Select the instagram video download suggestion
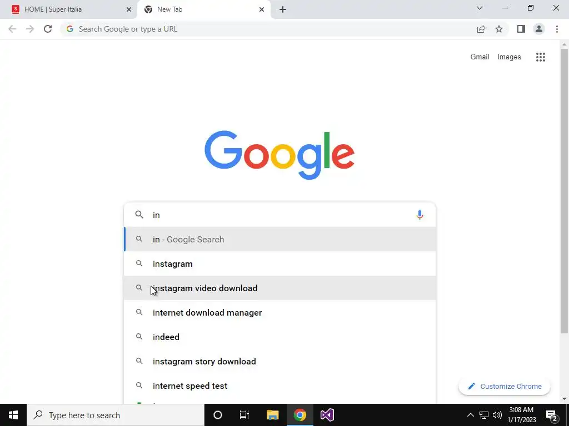This screenshot has width=569, height=426. coord(280,288)
